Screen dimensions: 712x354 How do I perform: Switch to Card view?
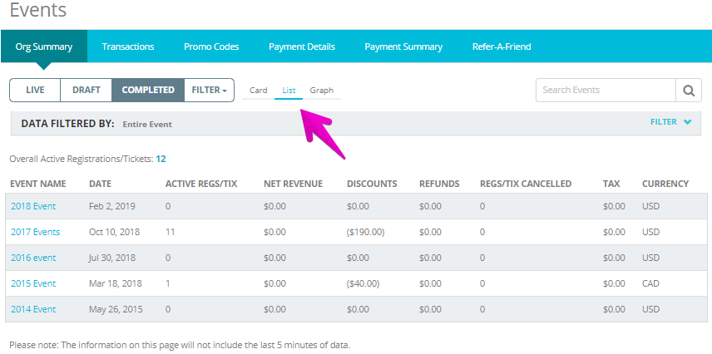[x=259, y=91]
